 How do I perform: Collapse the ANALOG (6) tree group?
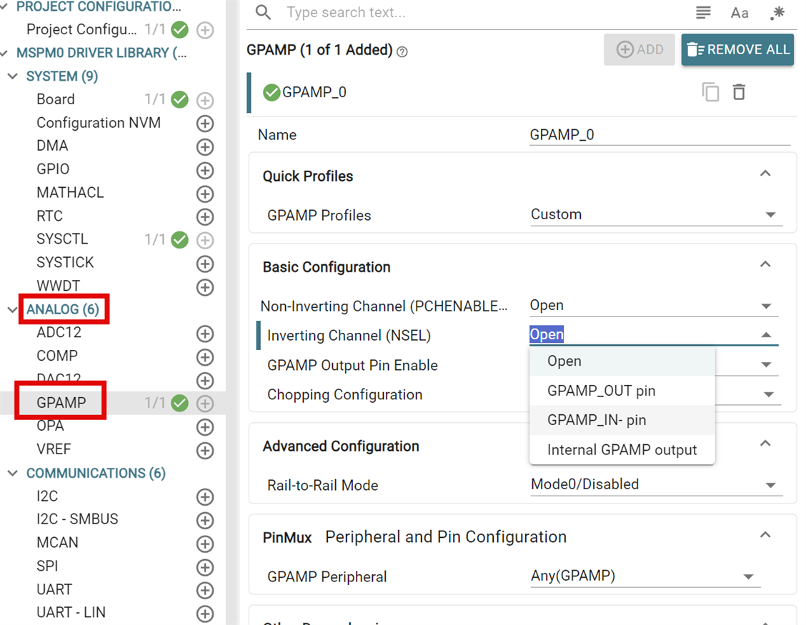coord(13,309)
